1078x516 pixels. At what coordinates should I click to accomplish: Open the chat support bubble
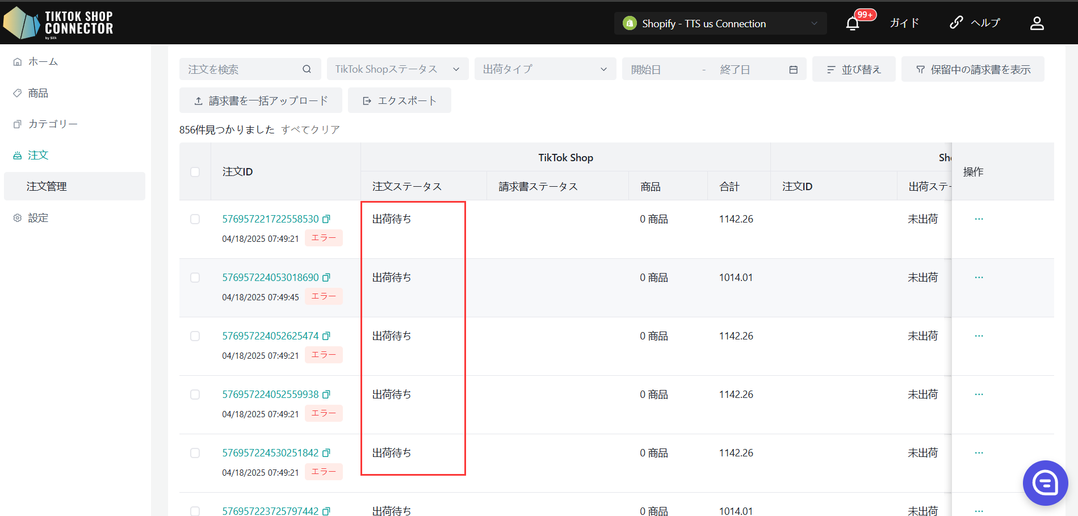1045,483
